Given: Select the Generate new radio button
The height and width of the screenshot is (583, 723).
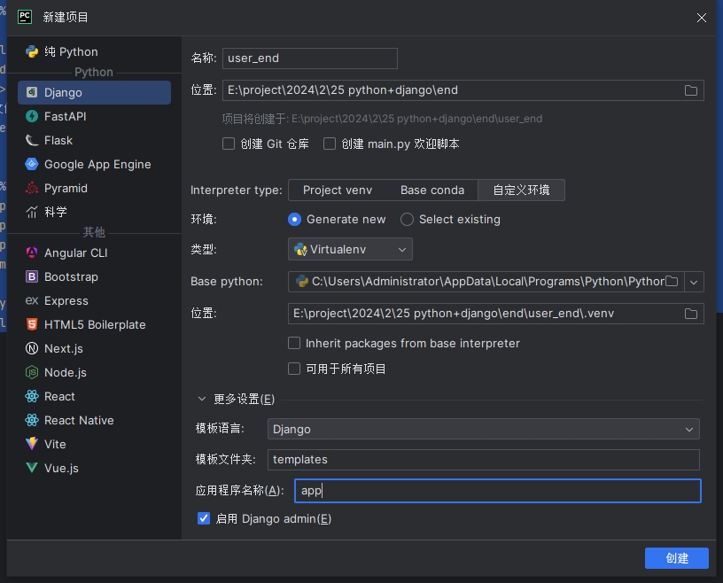Looking at the screenshot, I should click(294, 220).
